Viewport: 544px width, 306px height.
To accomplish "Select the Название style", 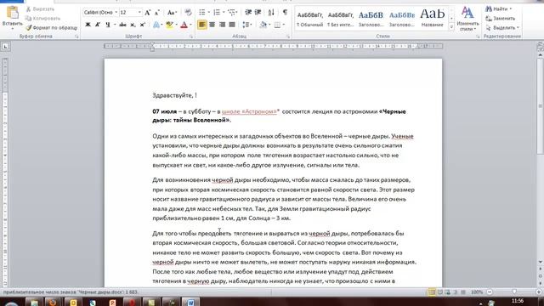I will tap(433, 19).
